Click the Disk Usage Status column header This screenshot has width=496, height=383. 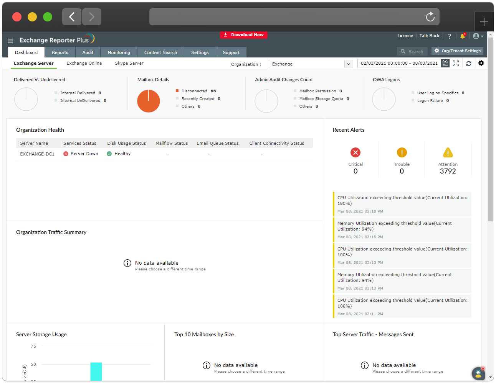pyautogui.click(x=126, y=143)
